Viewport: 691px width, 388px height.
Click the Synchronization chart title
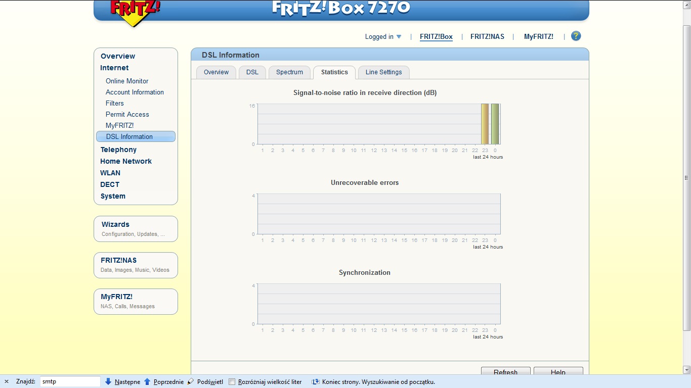coord(365,272)
